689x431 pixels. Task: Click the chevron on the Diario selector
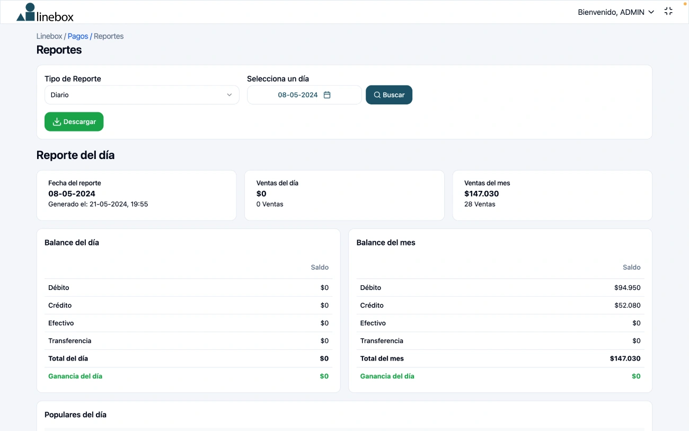(x=229, y=94)
